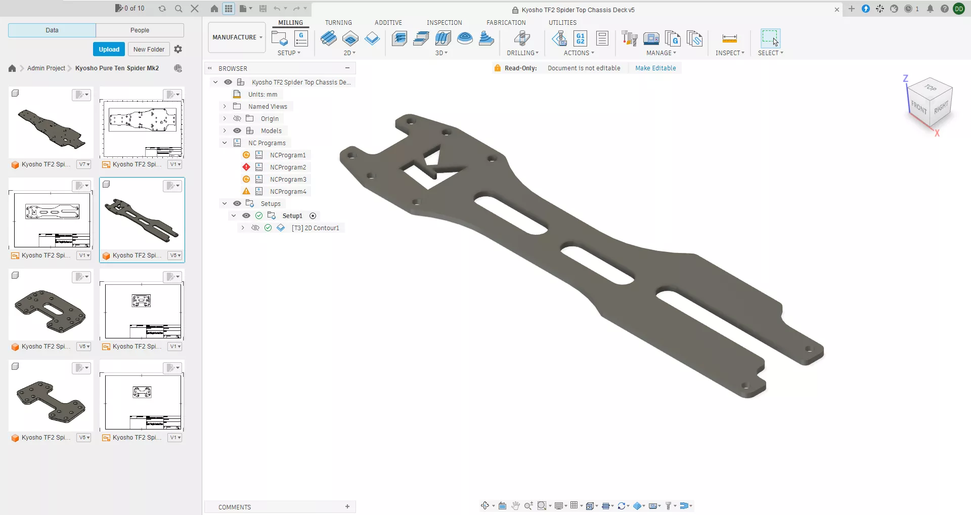This screenshot has width=971, height=515.
Task: Expand the Named Views node
Action: 225,106
